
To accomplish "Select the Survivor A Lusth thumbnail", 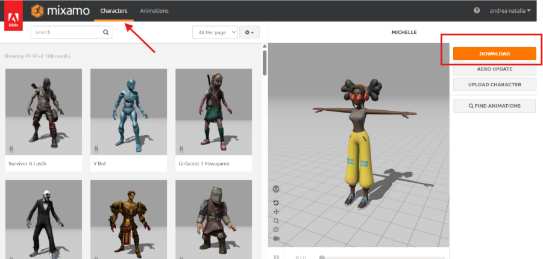I will [43, 111].
